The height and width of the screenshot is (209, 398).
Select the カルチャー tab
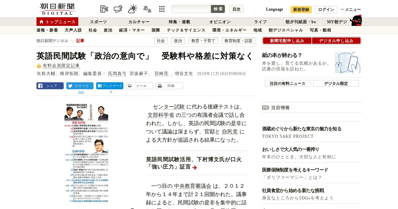coord(139,22)
